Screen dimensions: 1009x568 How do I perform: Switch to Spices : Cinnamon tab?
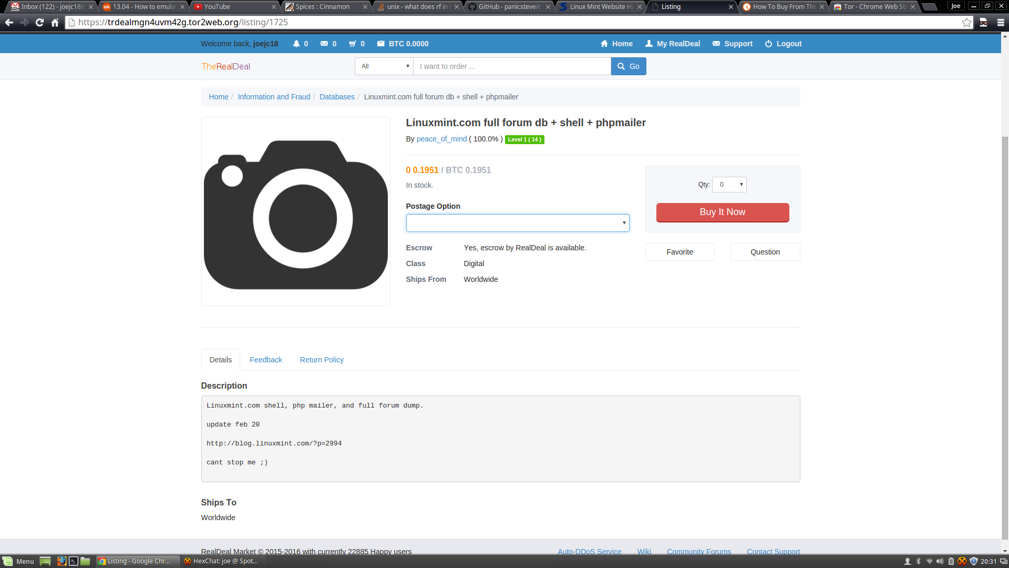[325, 7]
